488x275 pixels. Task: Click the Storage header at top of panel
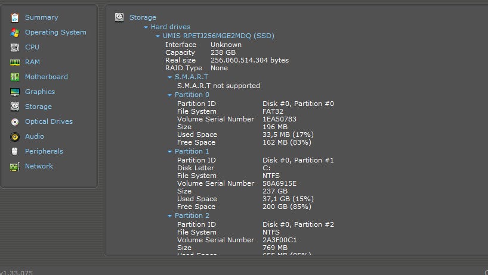pyautogui.click(x=143, y=17)
